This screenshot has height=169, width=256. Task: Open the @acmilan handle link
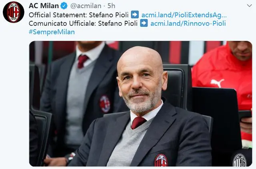coord(86,6)
